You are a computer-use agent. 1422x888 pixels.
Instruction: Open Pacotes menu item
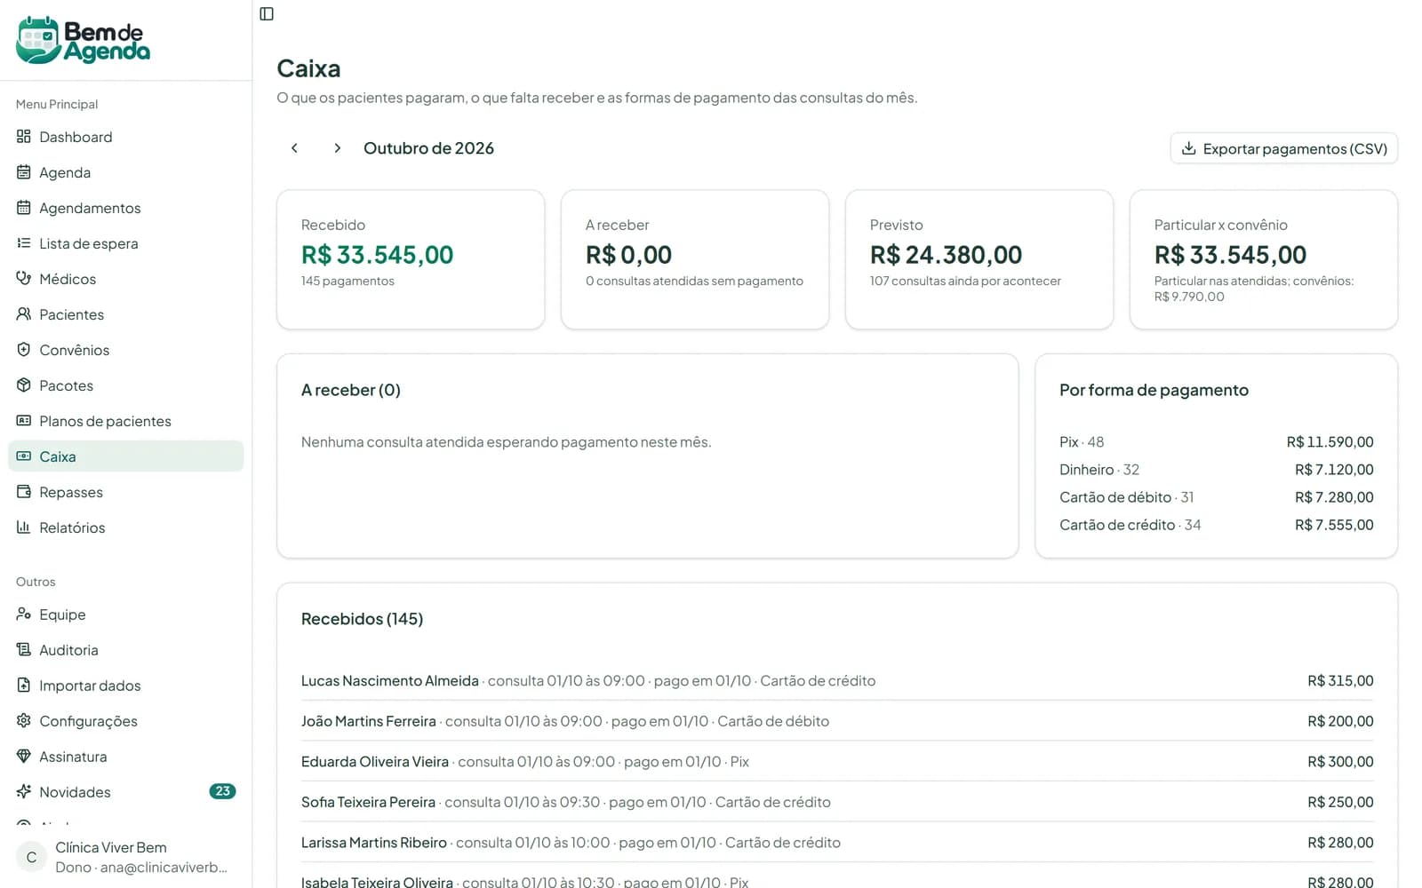pyautogui.click(x=125, y=385)
